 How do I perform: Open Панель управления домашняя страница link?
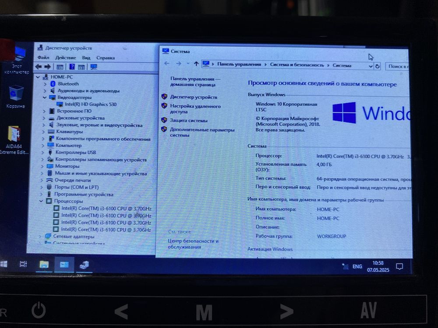[195, 82]
